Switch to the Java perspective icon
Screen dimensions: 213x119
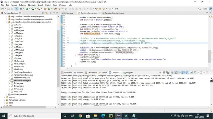210,9
